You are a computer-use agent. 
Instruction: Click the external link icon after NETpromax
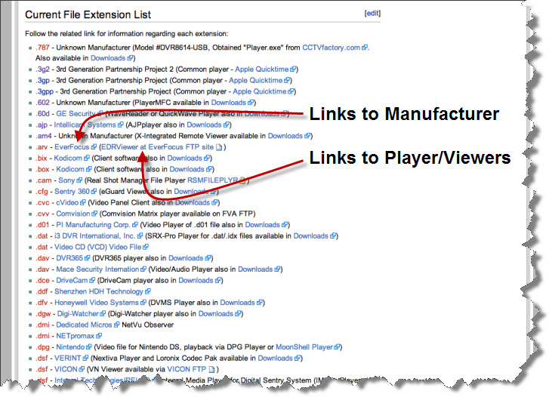[100, 336]
